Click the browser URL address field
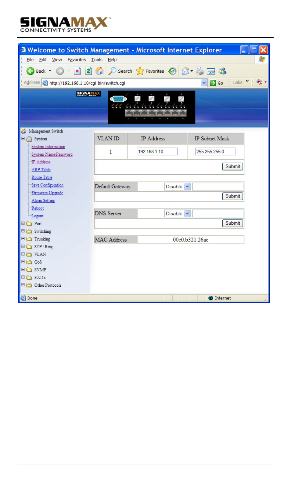 [x=124, y=83]
